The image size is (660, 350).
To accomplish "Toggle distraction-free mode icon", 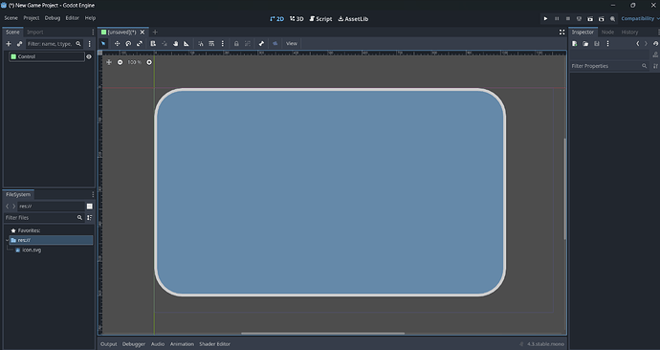I will pos(561,32).
